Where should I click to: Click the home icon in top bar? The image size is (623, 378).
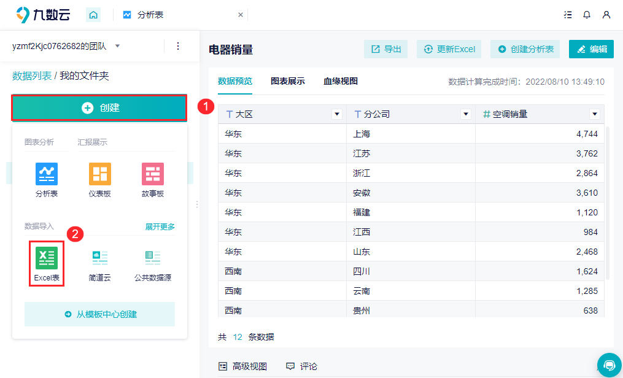[x=93, y=15]
